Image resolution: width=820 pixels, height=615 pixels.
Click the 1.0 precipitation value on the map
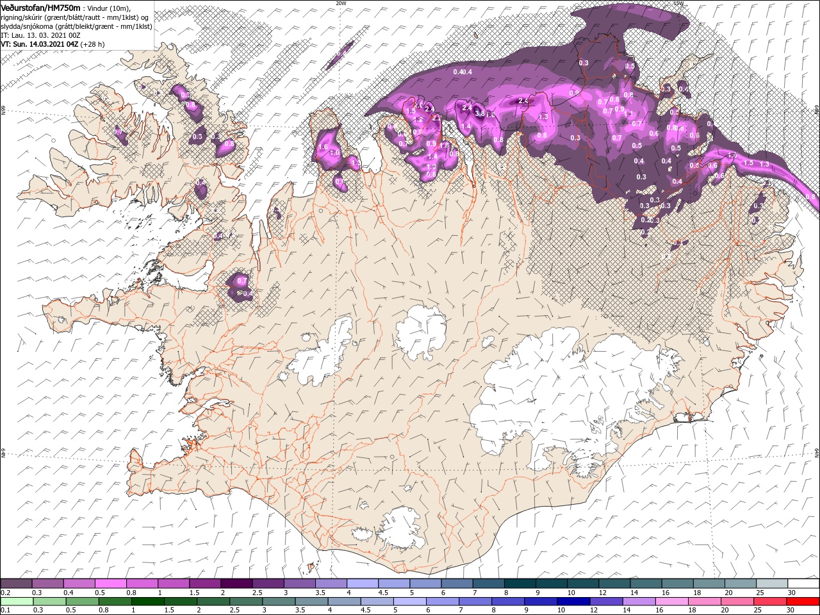tap(334, 153)
